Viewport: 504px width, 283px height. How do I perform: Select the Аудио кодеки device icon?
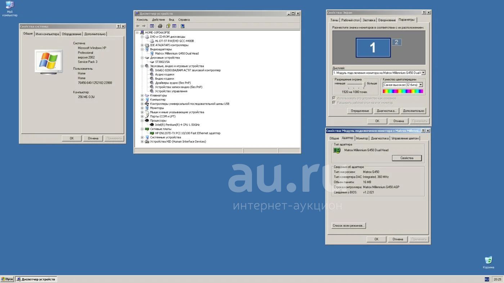point(152,74)
